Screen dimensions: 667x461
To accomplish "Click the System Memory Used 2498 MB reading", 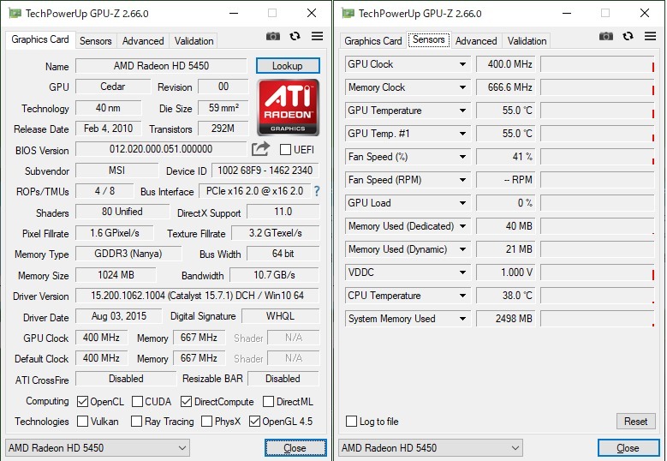I will 506,319.
